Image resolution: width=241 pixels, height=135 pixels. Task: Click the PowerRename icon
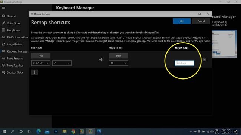tap(4, 58)
